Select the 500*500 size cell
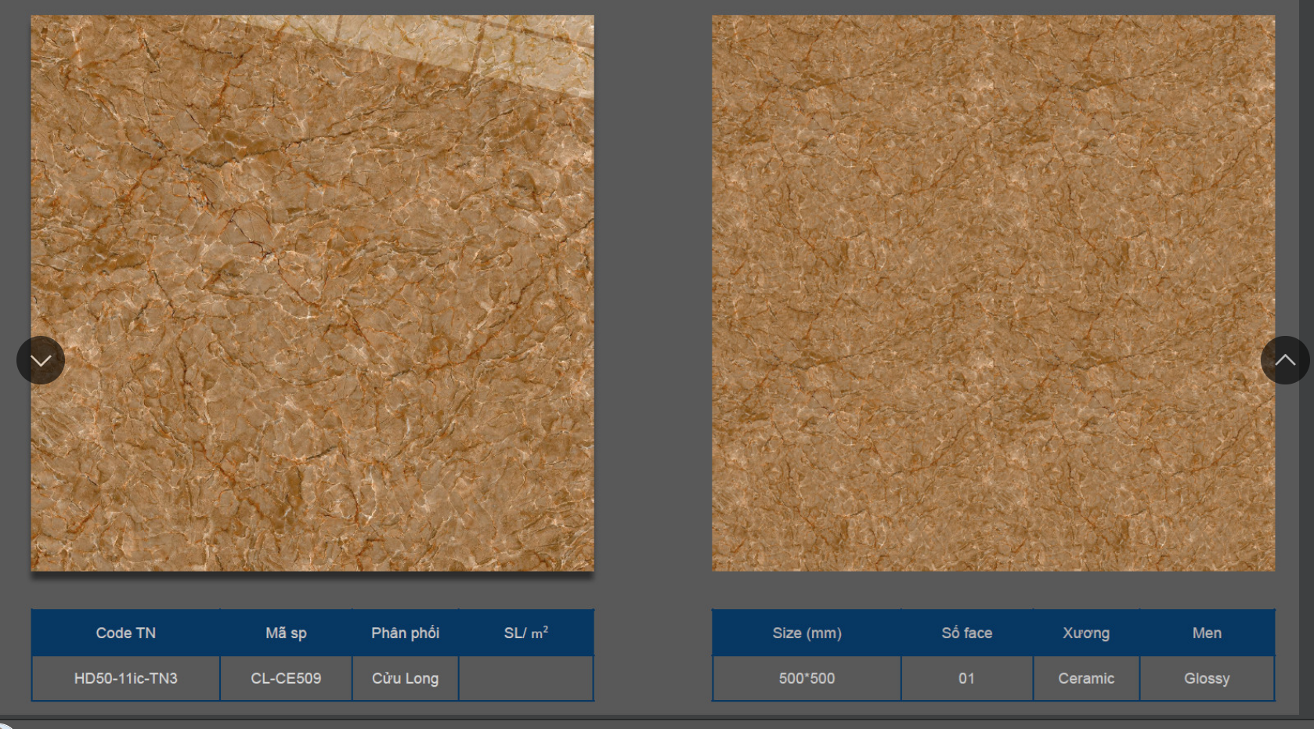The image size is (1314, 729). pos(807,678)
